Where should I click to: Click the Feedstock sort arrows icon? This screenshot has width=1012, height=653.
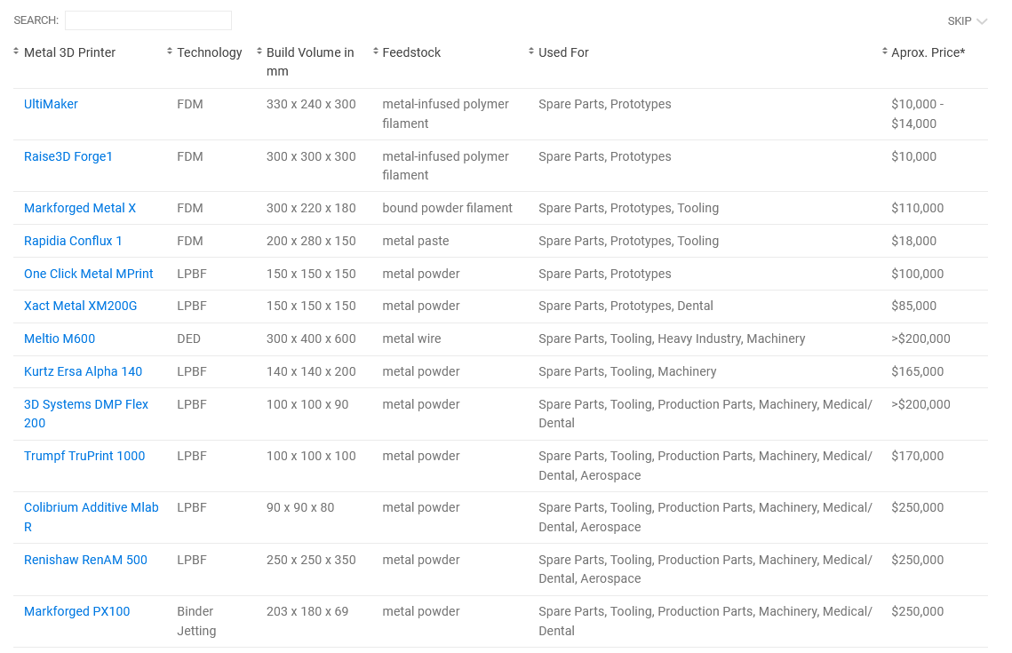(376, 52)
